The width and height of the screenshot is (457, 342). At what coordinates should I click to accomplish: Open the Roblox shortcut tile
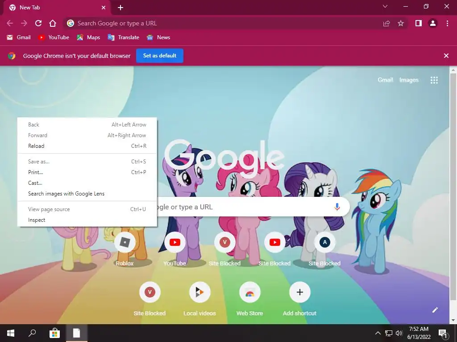(125, 249)
